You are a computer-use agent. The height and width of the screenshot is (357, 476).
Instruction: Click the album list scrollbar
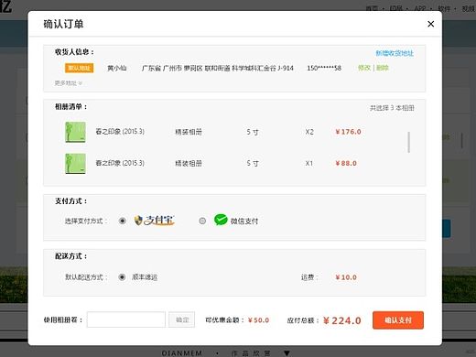coord(408,142)
